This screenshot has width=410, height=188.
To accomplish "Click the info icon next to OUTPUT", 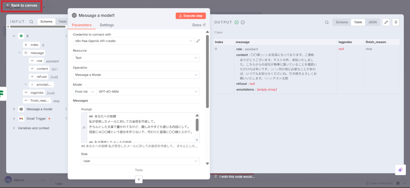I will pyautogui.click(x=243, y=22).
